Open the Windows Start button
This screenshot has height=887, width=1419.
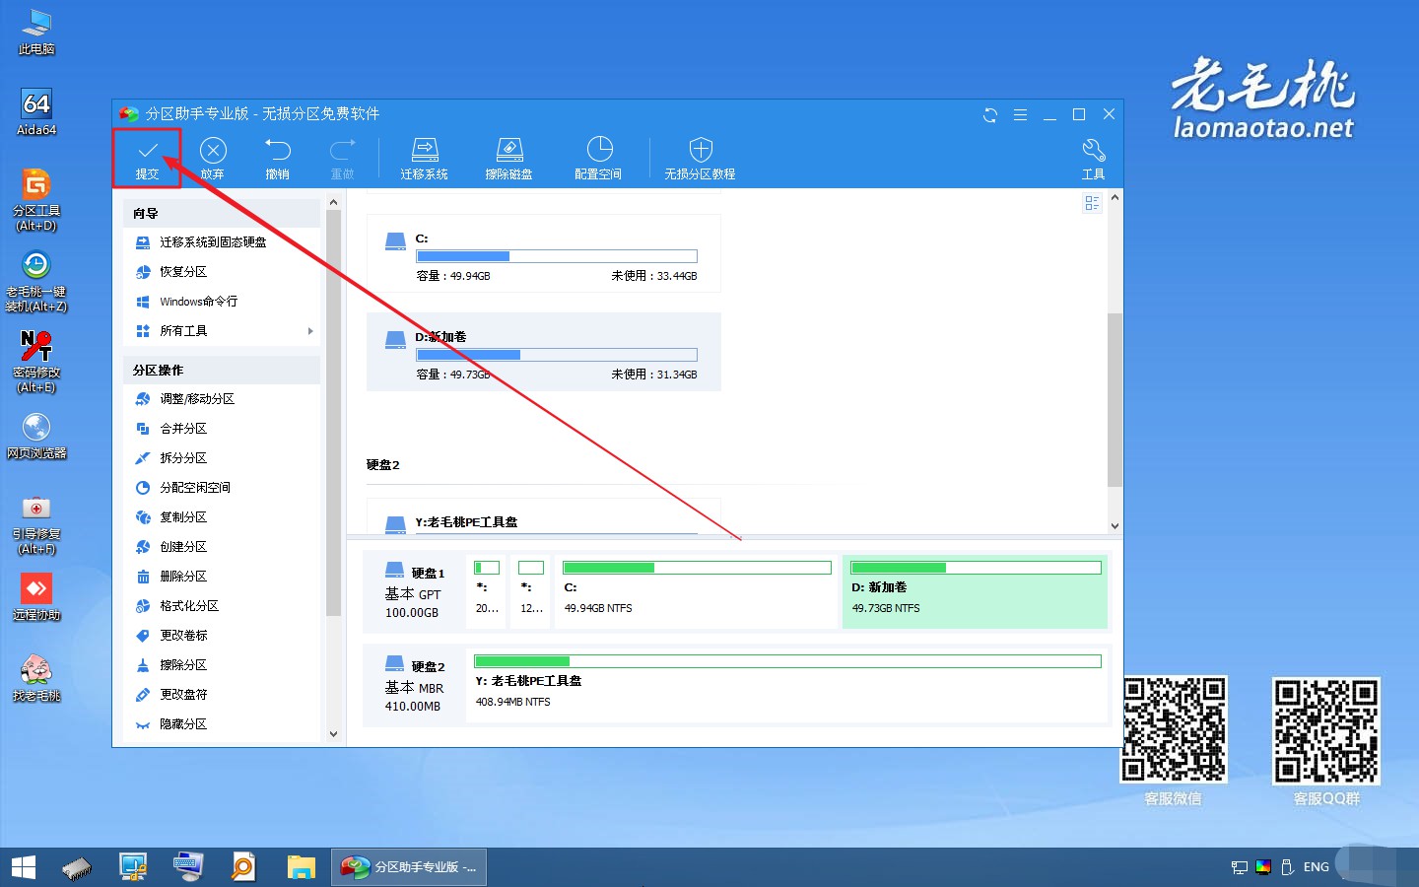(x=24, y=867)
